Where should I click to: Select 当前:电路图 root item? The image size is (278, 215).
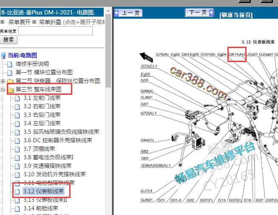click(x=23, y=55)
